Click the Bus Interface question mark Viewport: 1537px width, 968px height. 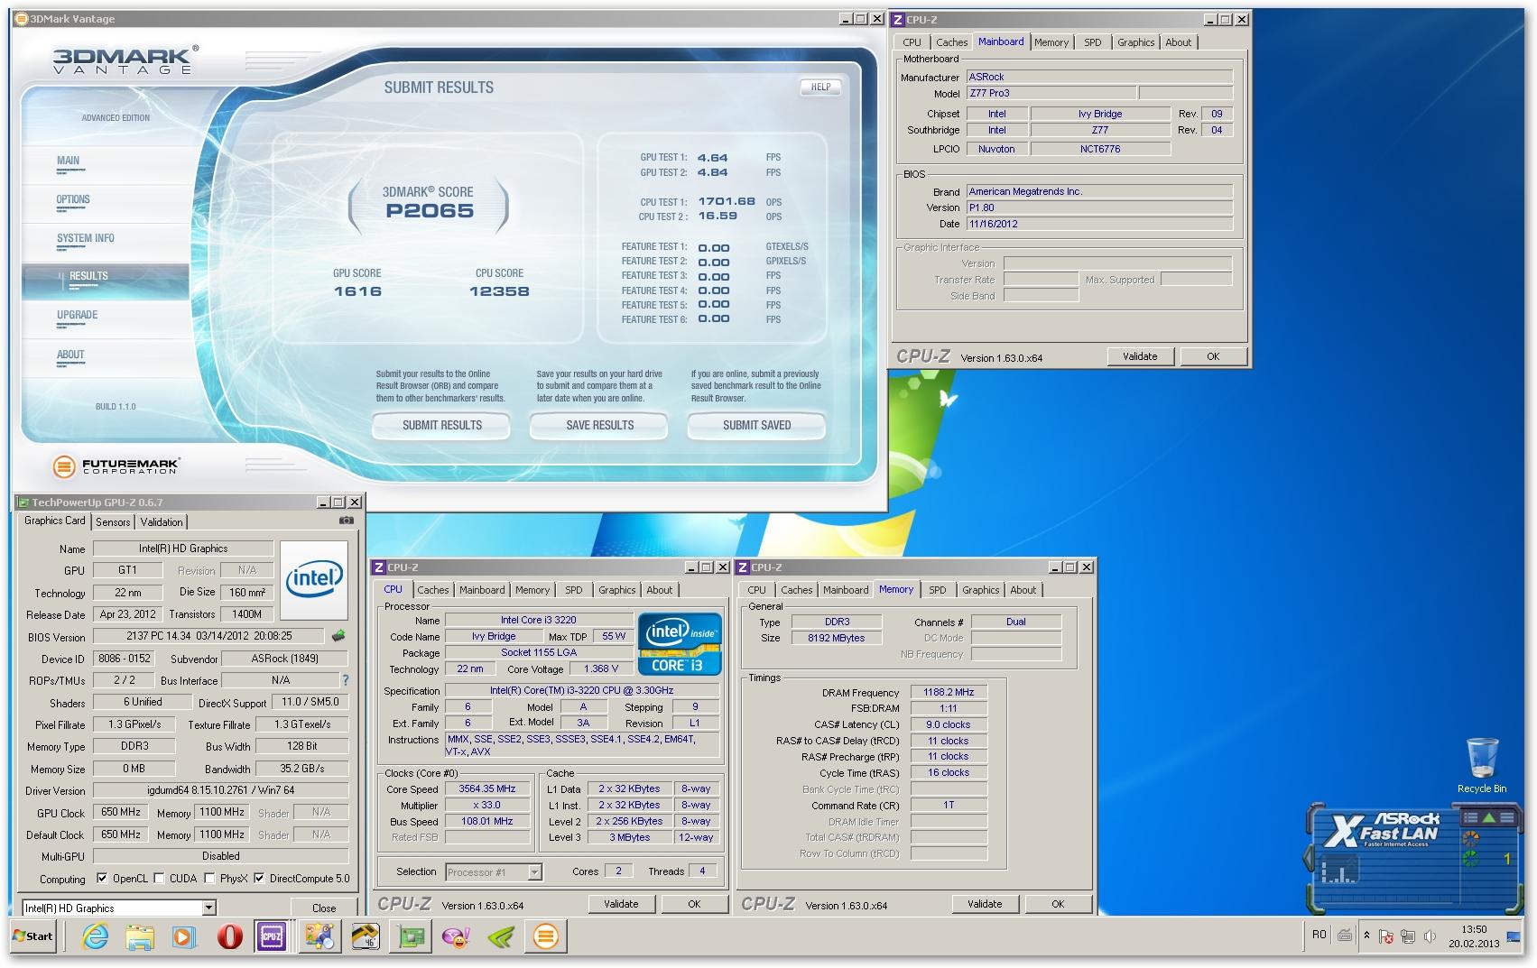(345, 680)
